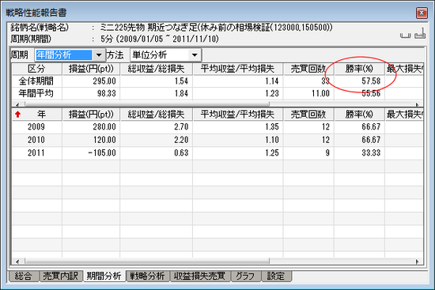Click the 11.00 trade count for 年間平均
The height and width of the screenshot is (290, 435).
(x=320, y=93)
